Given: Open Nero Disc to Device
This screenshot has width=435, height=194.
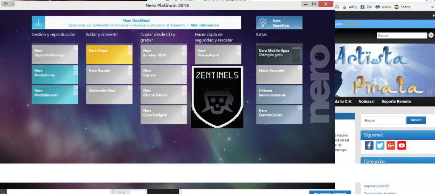Looking at the screenshot, I should click(164, 94).
